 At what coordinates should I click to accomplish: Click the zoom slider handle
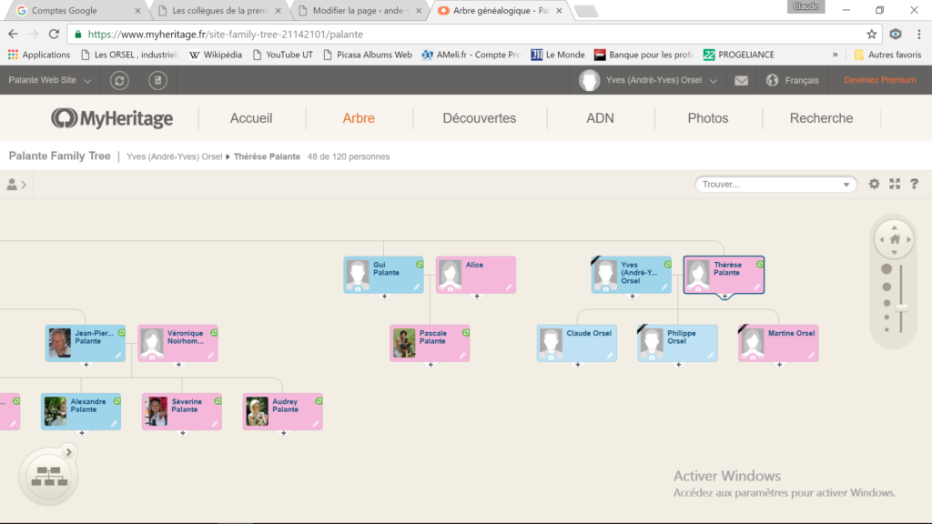click(x=902, y=307)
